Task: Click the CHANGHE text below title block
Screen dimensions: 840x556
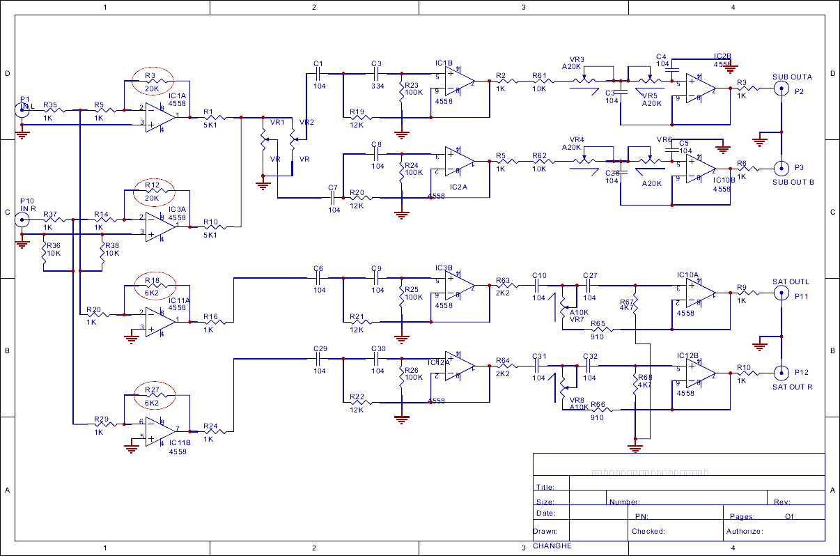Action: point(552,546)
